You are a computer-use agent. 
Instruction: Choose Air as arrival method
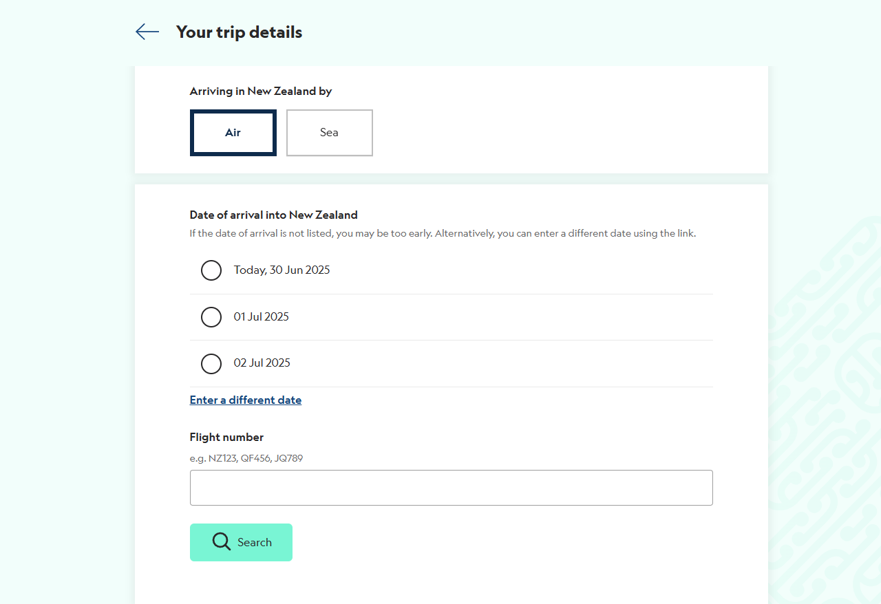233,133
